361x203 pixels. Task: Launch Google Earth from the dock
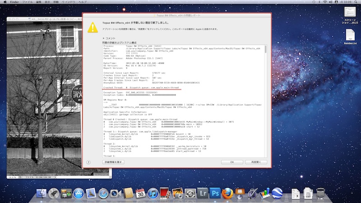(278, 194)
